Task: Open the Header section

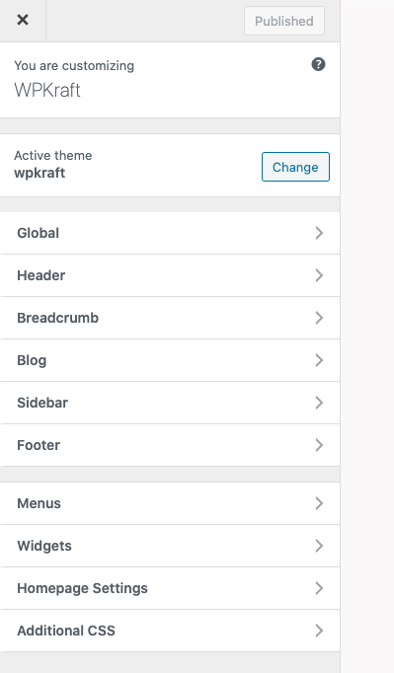Action: (170, 275)
